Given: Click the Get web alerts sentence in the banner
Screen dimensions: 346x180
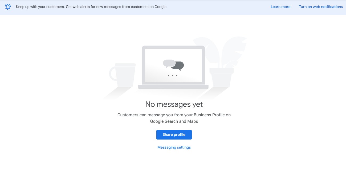Looking at the screenshot, I should [116, 7].
